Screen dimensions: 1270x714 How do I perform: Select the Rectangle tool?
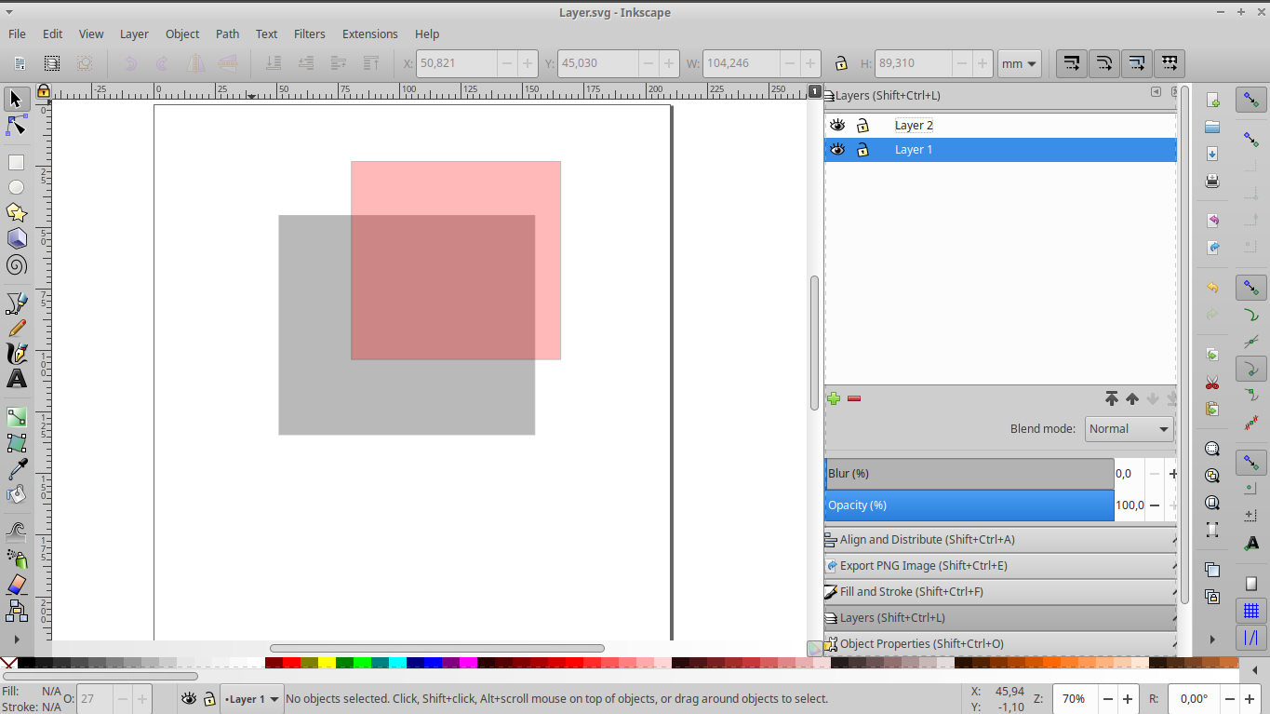click(x=17, y=163)
